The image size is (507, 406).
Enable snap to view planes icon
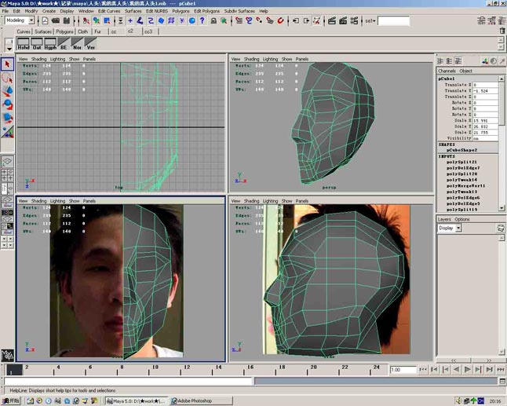[270, 20]
